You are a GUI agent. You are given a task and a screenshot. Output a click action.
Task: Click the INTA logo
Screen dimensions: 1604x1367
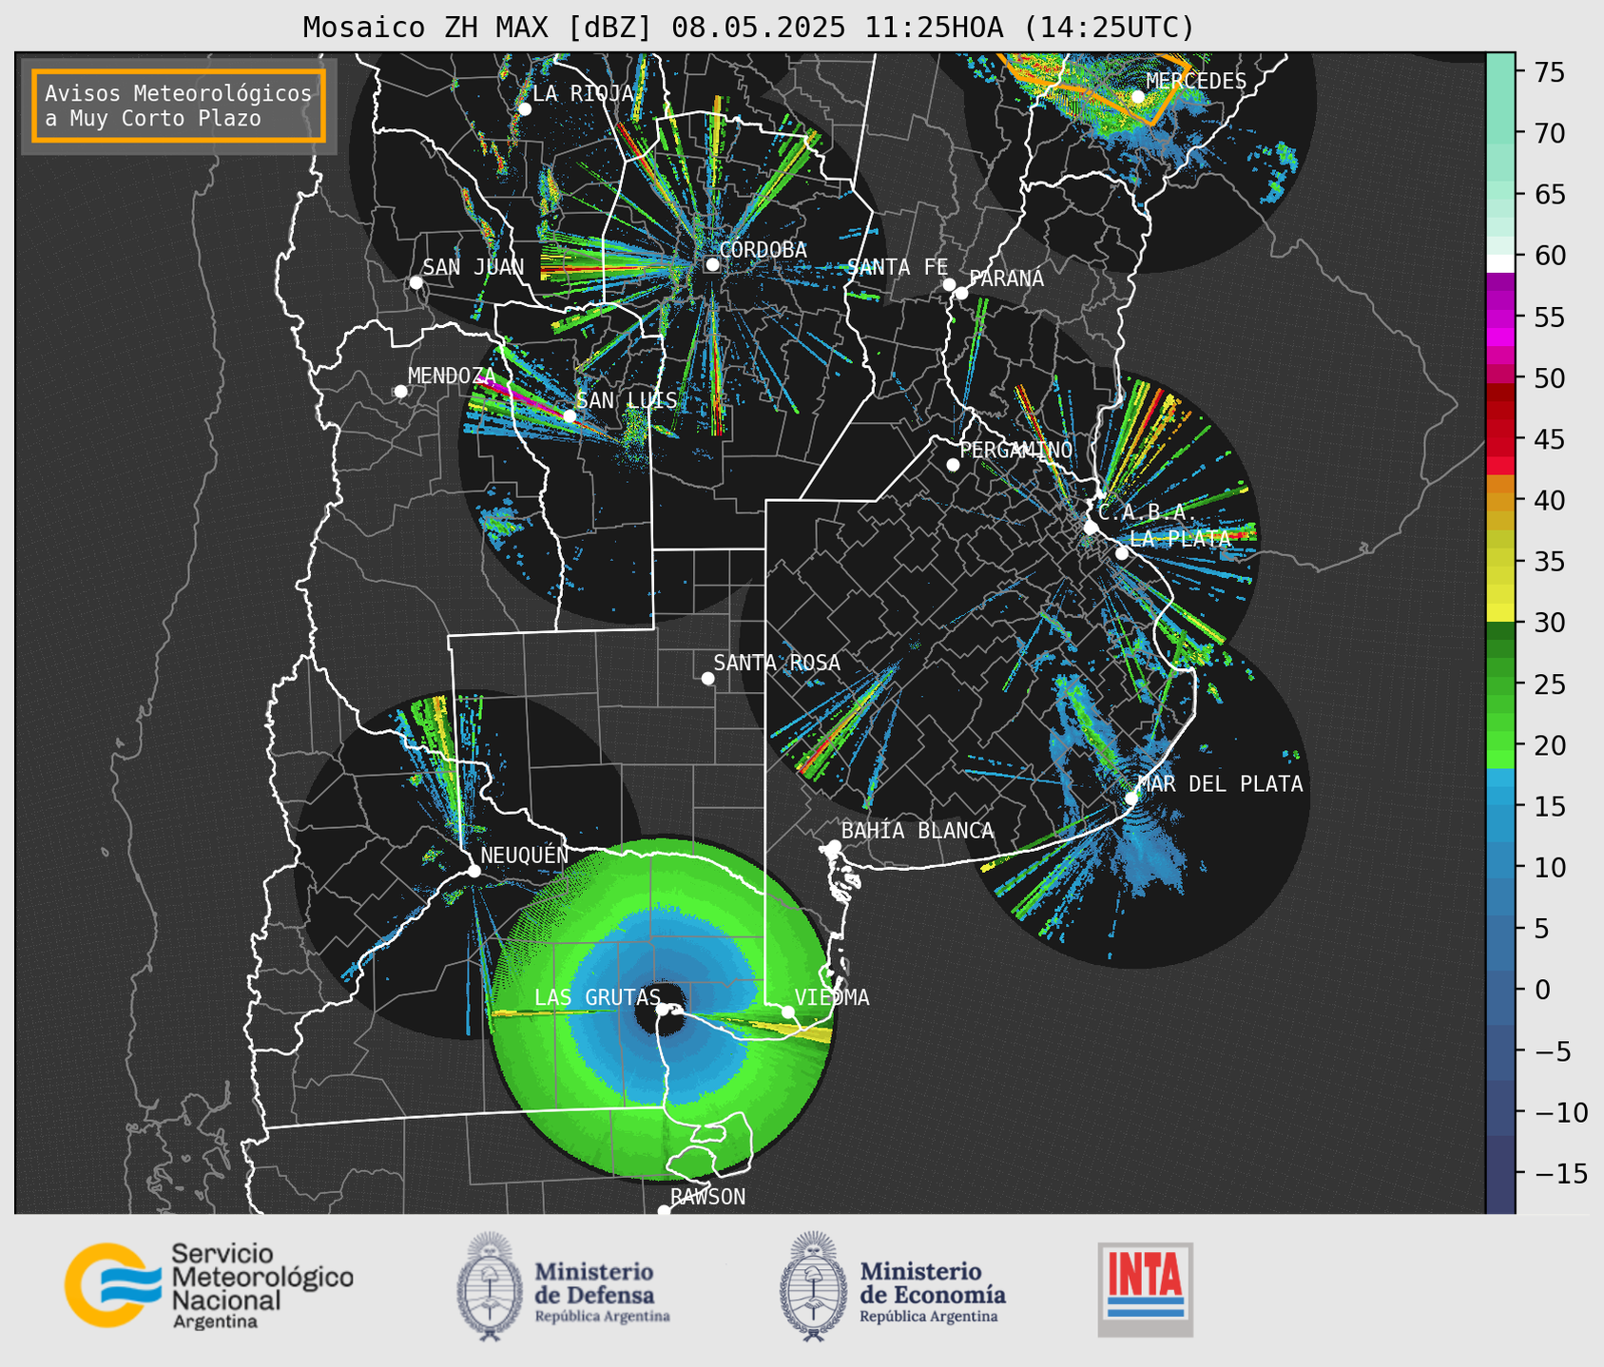click(1145, 1289)
